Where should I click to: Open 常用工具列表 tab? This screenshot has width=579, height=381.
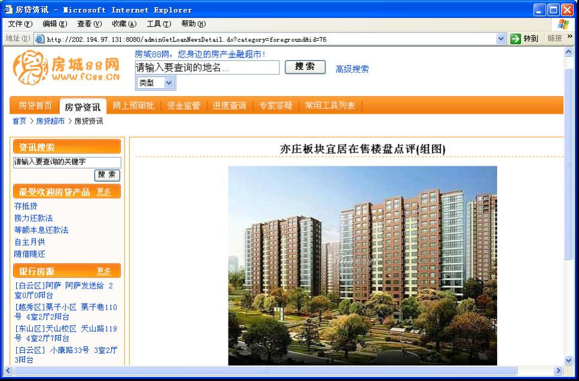click(x=330, y=106)
